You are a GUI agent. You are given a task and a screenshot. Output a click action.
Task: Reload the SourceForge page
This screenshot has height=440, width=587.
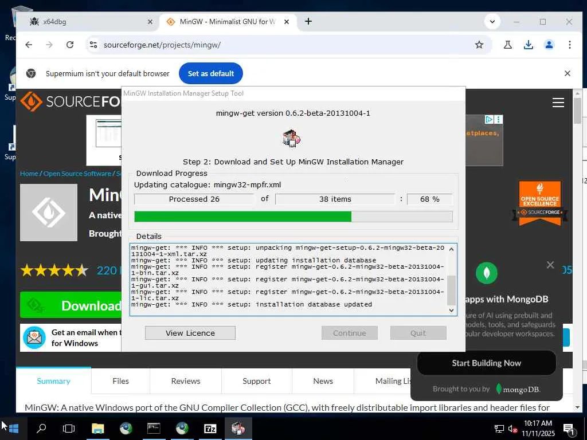point(69,45)
